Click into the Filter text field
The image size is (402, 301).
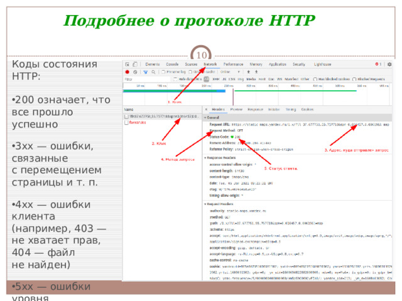147,80
